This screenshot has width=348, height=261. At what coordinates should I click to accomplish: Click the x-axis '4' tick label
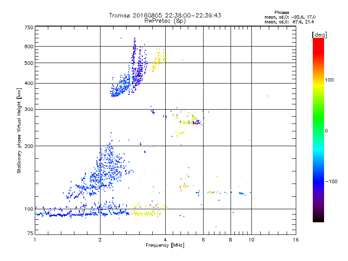pyautogui.click(x=165, y=240)
